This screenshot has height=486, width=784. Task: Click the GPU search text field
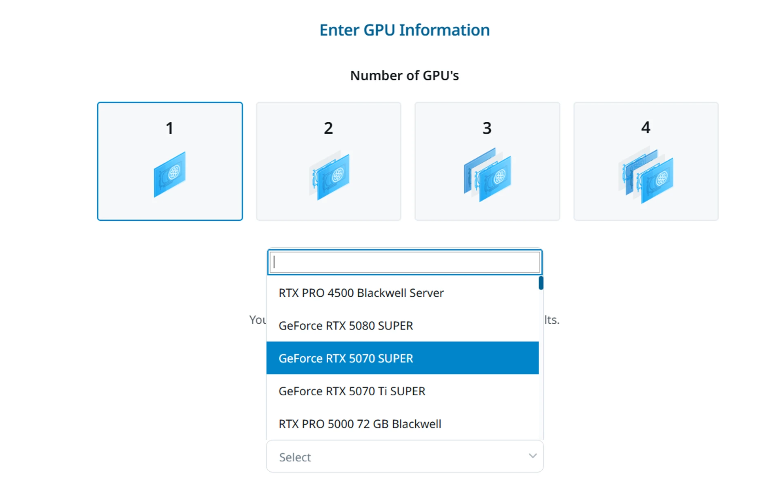coord(405,262)
